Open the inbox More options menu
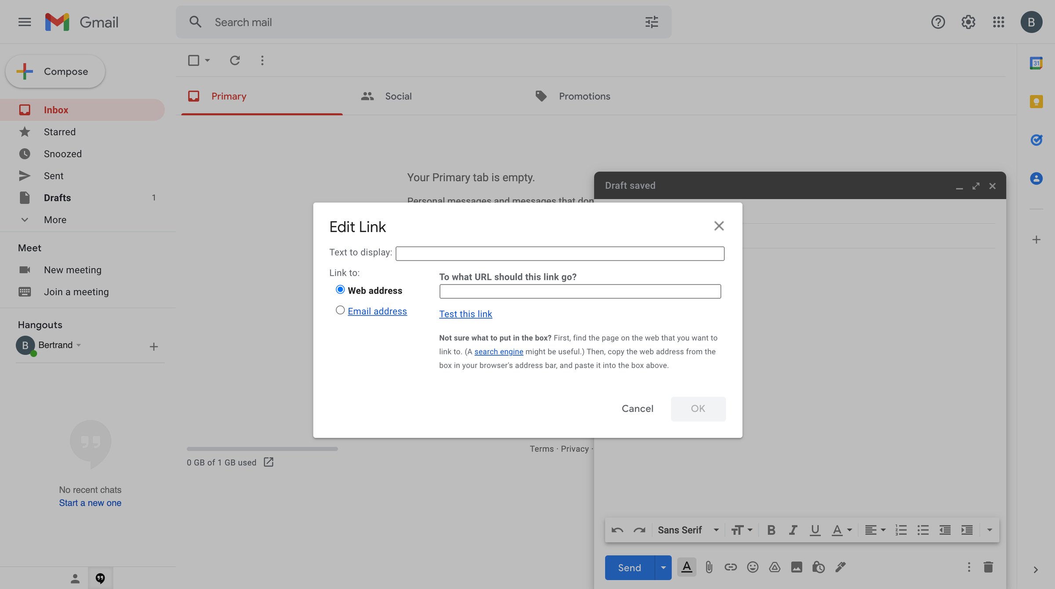The width and height of the screenshot is (1055, 589). 262,60
